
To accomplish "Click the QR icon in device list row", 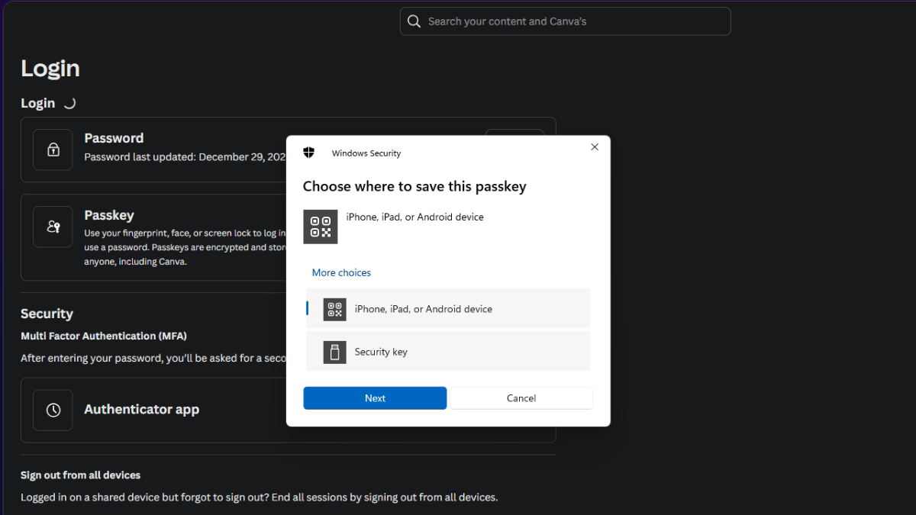I will (334, 309).
